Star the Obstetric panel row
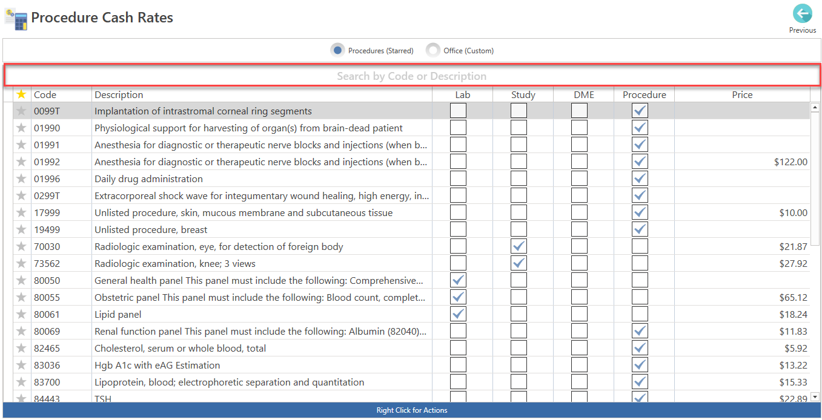 [22, 297]
